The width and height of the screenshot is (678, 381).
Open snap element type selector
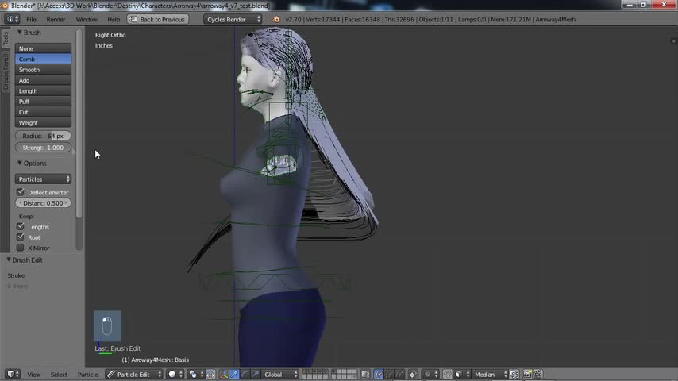(x=462, y=374)
